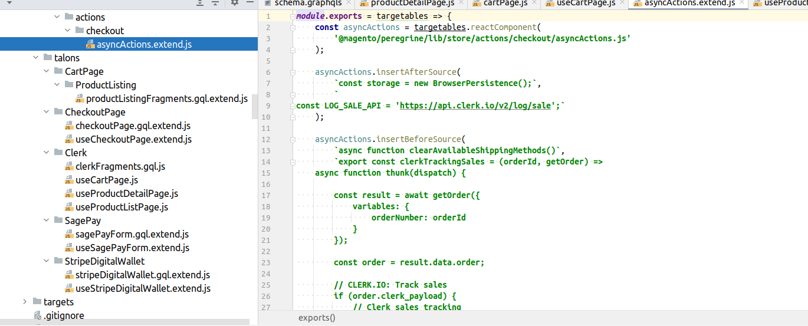Collapse the ProductListing folder

(x=57, y=85)
